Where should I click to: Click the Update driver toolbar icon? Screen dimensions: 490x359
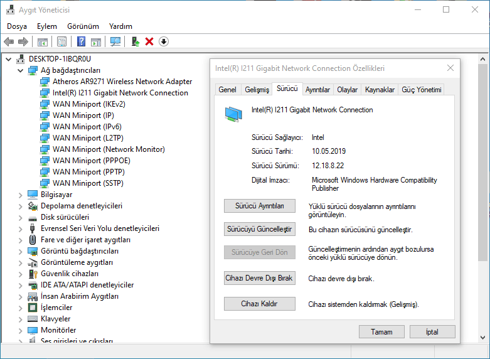136,41
